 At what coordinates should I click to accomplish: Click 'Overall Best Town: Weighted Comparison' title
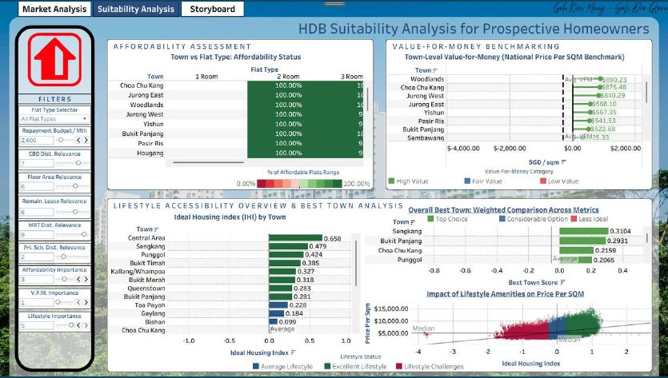tap(503, 210)
